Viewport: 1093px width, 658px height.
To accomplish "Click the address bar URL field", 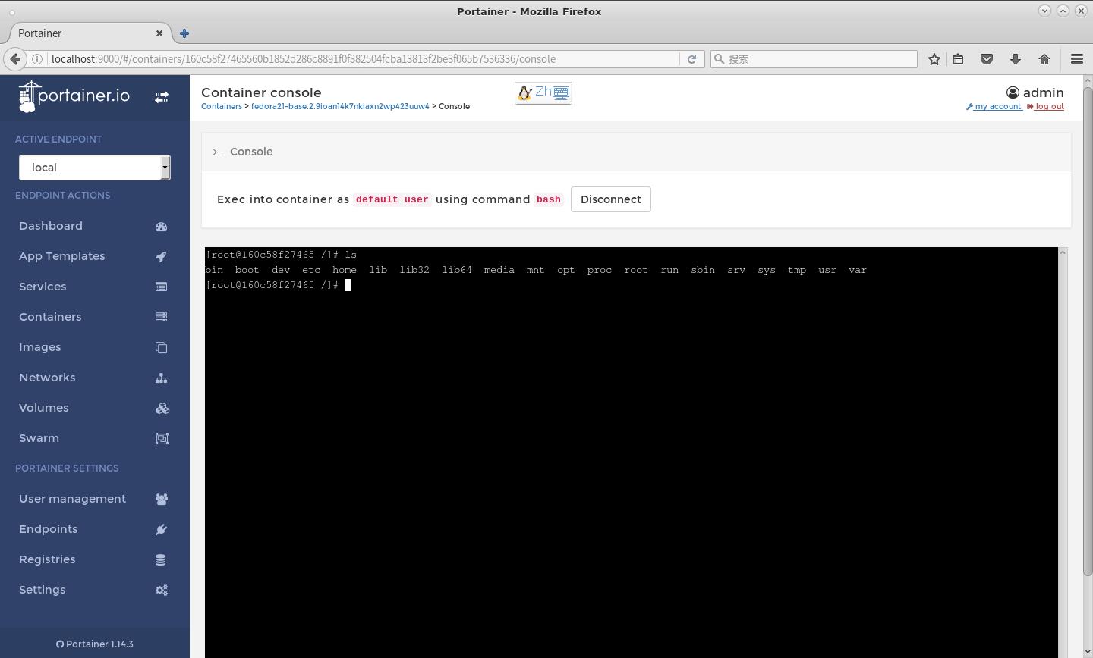I will pos(362,59).
